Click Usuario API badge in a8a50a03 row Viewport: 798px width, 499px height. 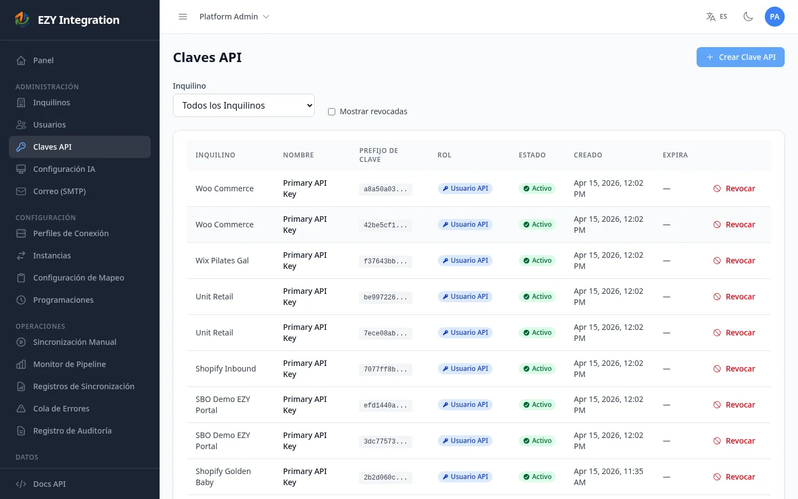coord(465,189)
